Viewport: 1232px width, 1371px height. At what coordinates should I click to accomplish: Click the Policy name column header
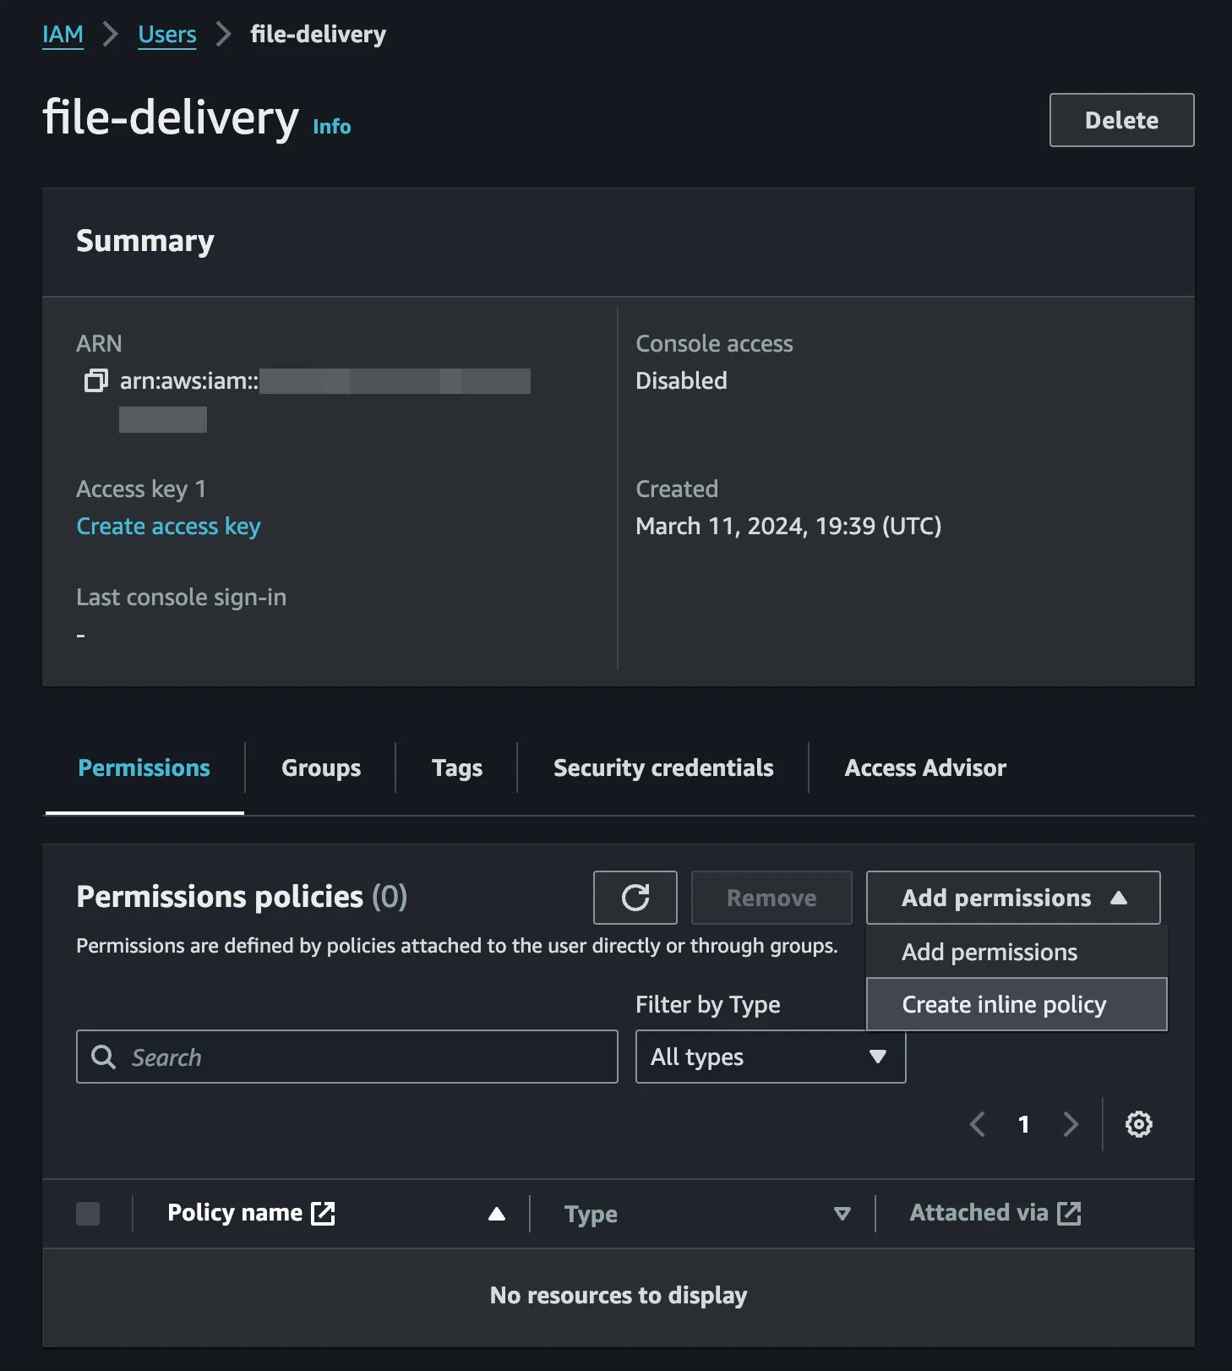click(235, 1213)
